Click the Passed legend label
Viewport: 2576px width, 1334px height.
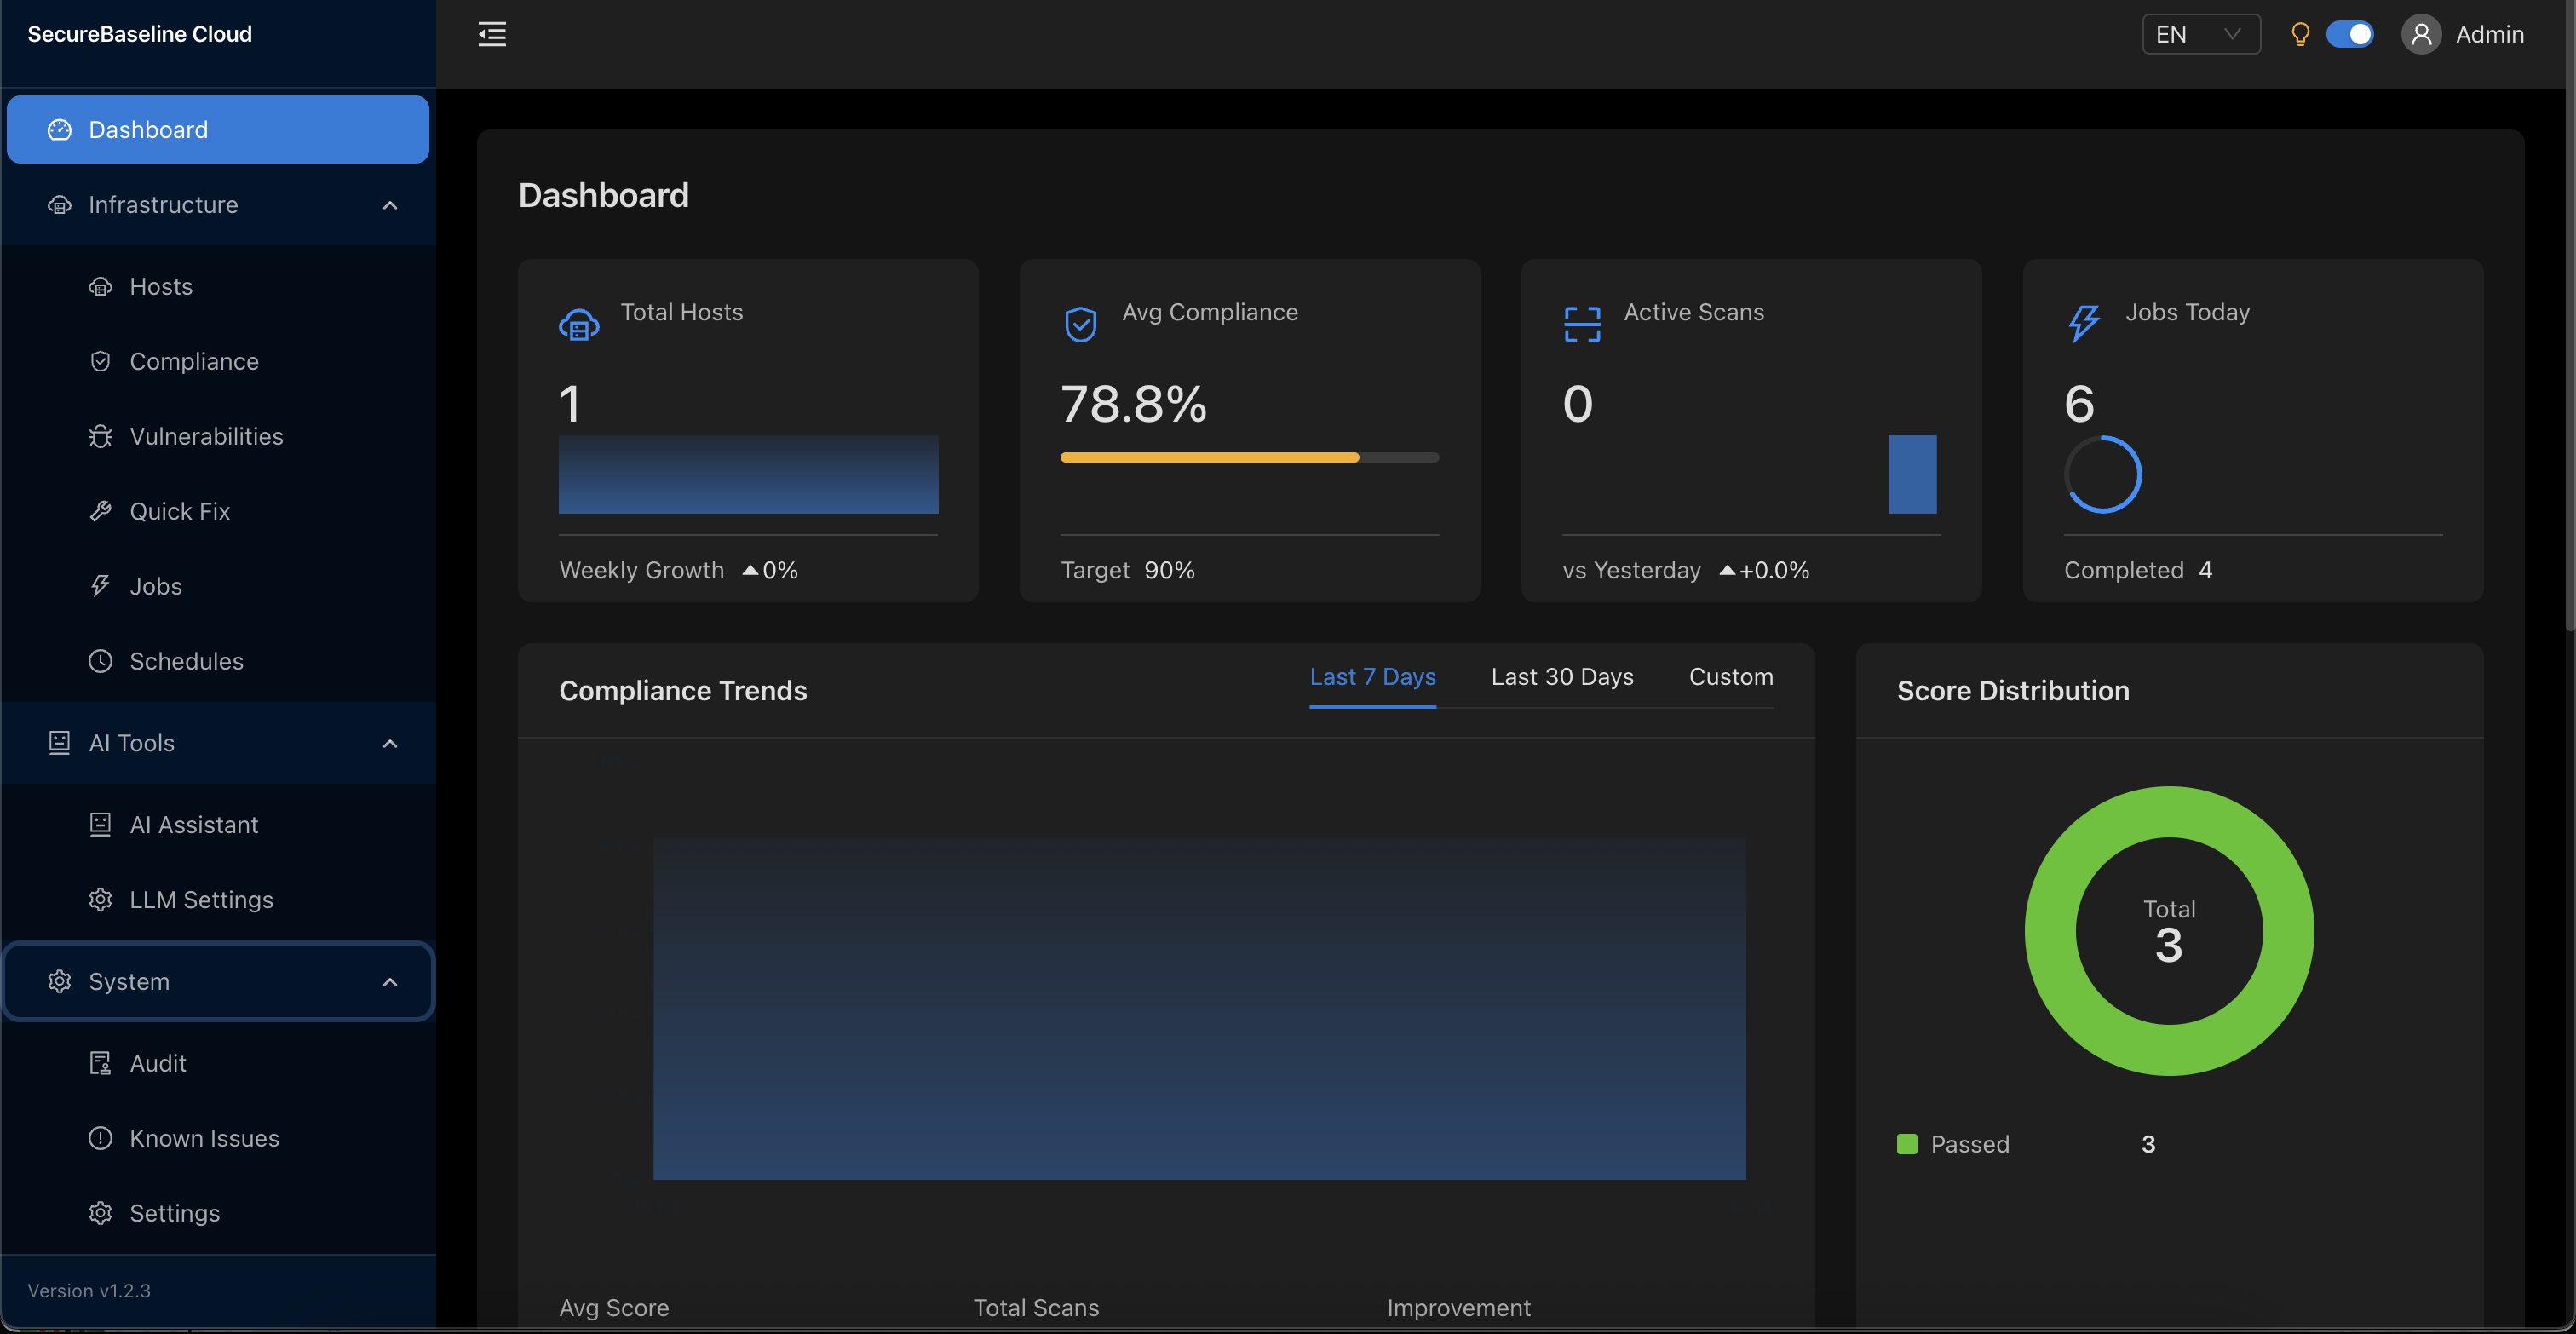click(1970, 1145)
